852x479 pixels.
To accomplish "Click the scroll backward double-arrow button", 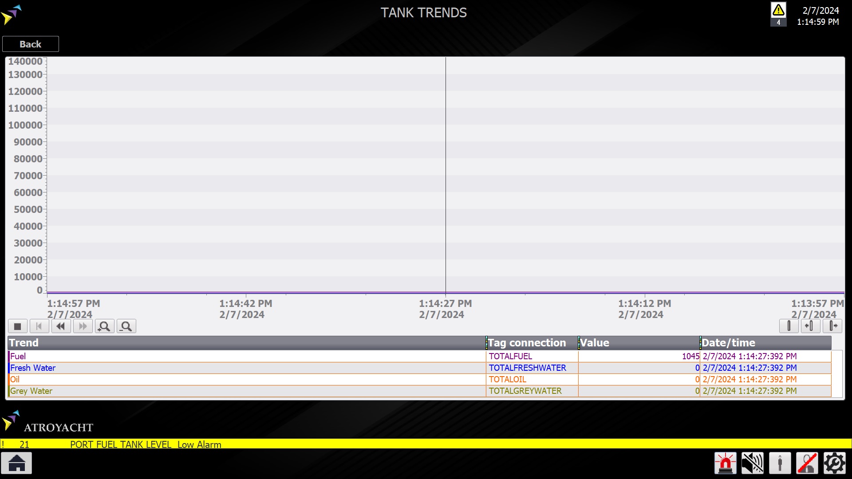I will [x=61, y=326].
